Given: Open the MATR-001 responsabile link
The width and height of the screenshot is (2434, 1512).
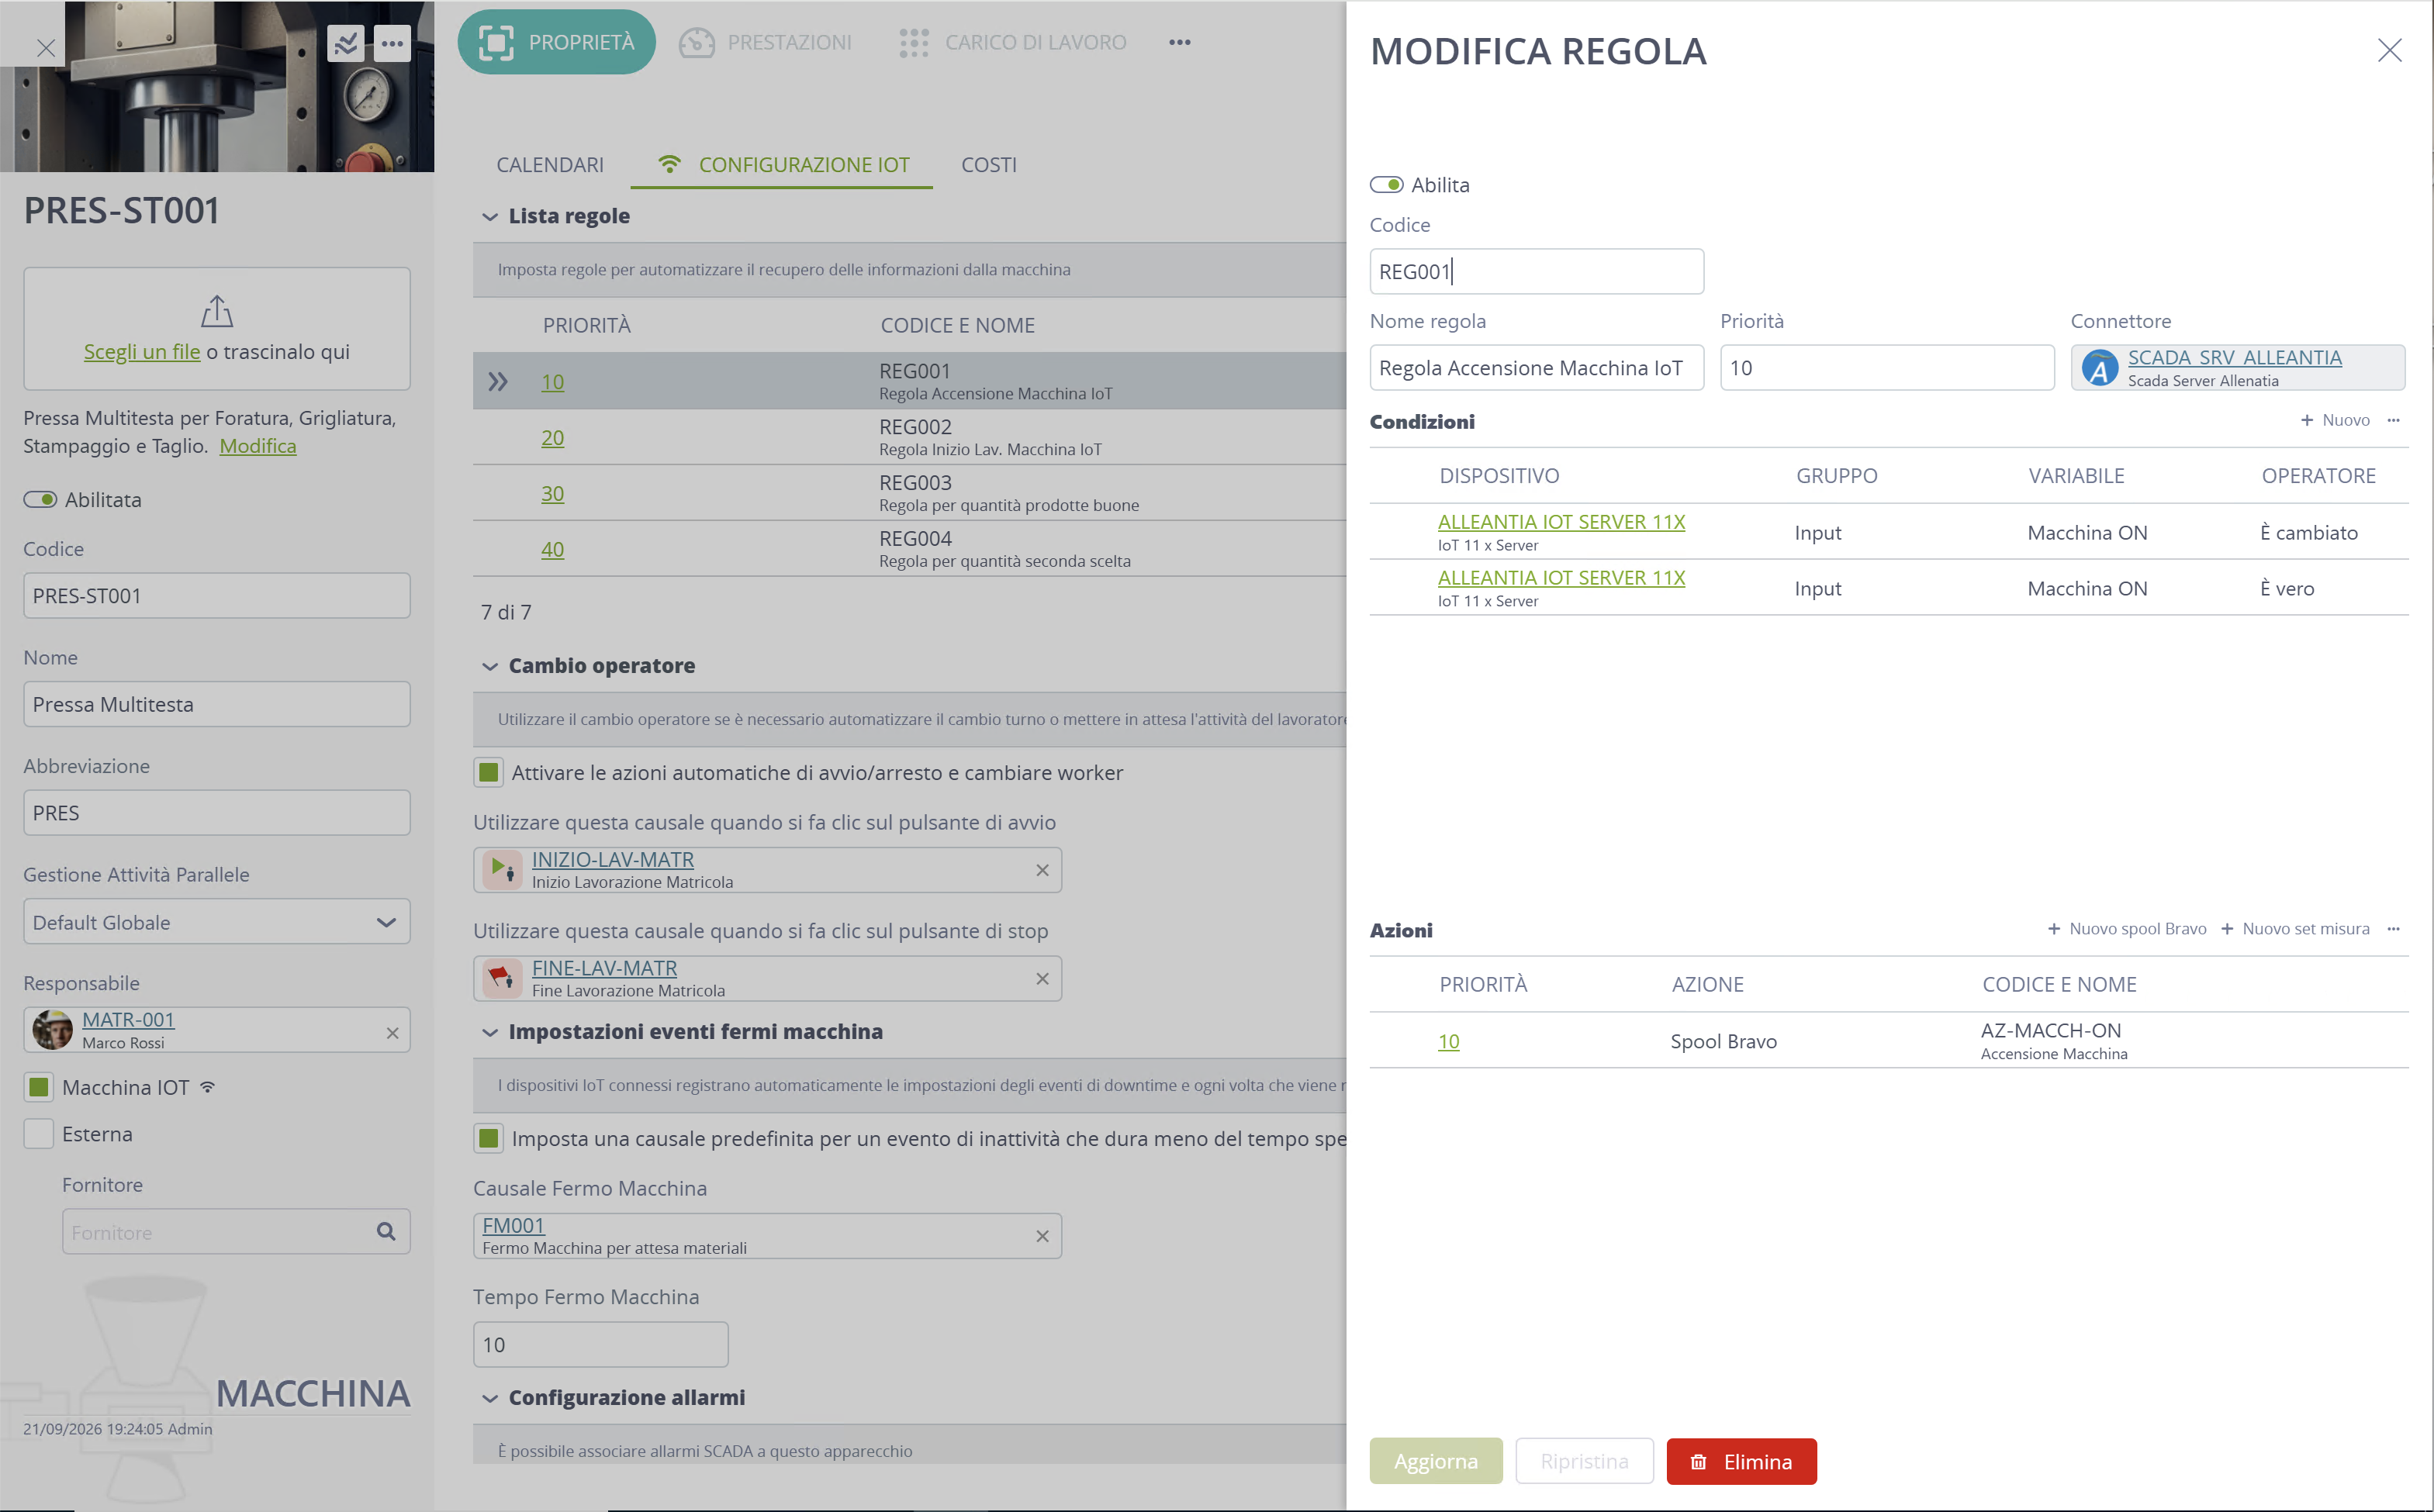Looking at the screenshot, I should pos(128,1019).
